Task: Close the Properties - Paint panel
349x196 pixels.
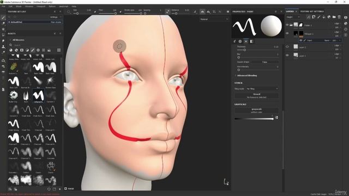Action: 281,11
